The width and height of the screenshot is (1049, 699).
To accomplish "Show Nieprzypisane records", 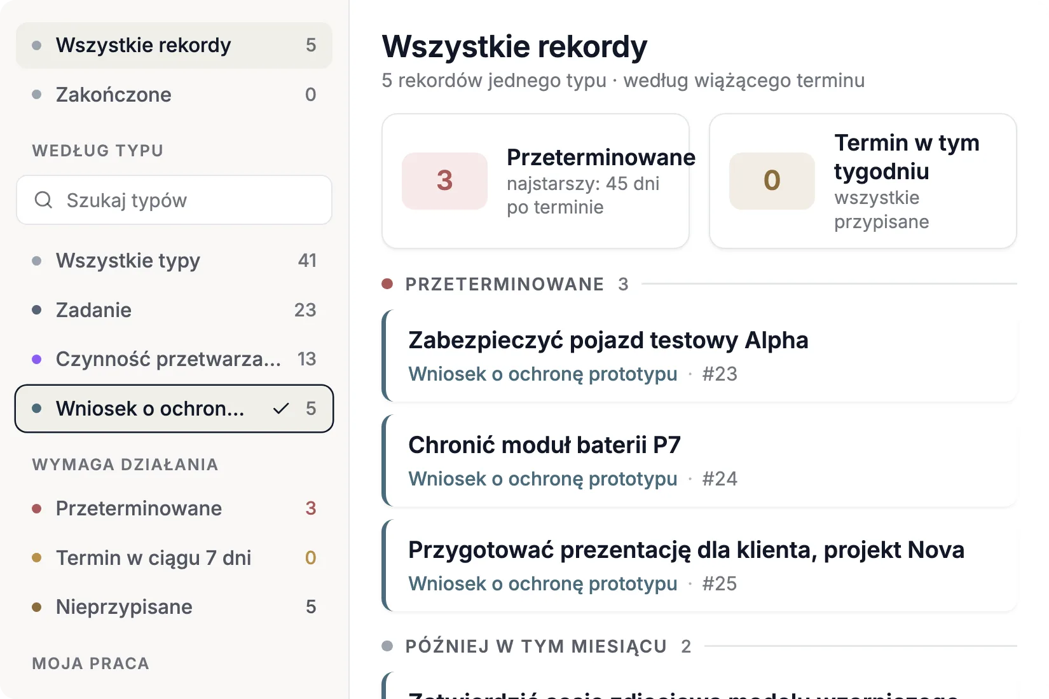I will 174,607.
